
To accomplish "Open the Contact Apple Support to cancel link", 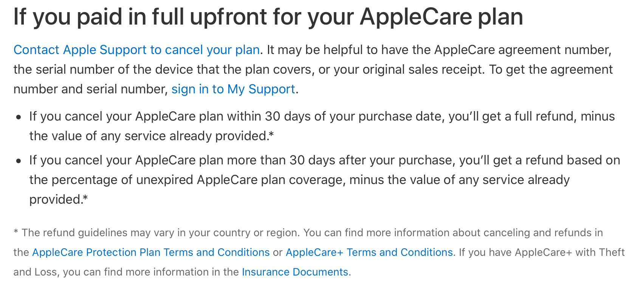I will (x=136, y=50).
